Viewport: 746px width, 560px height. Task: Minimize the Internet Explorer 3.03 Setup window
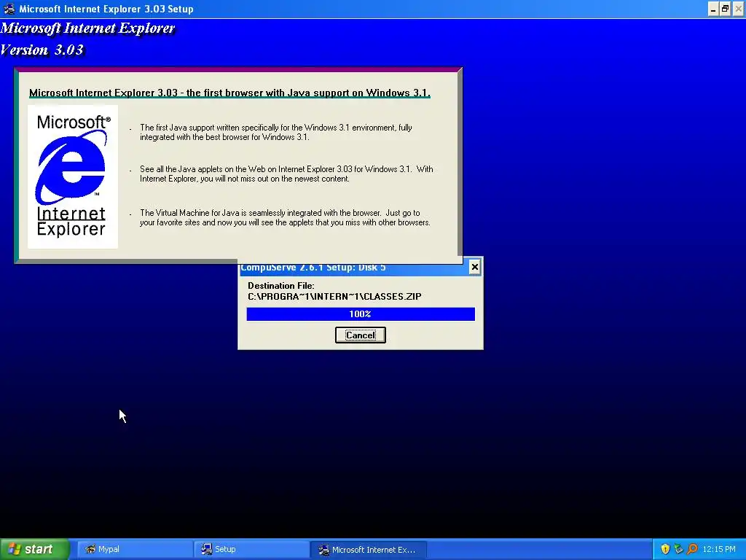[x=712, y=9]
